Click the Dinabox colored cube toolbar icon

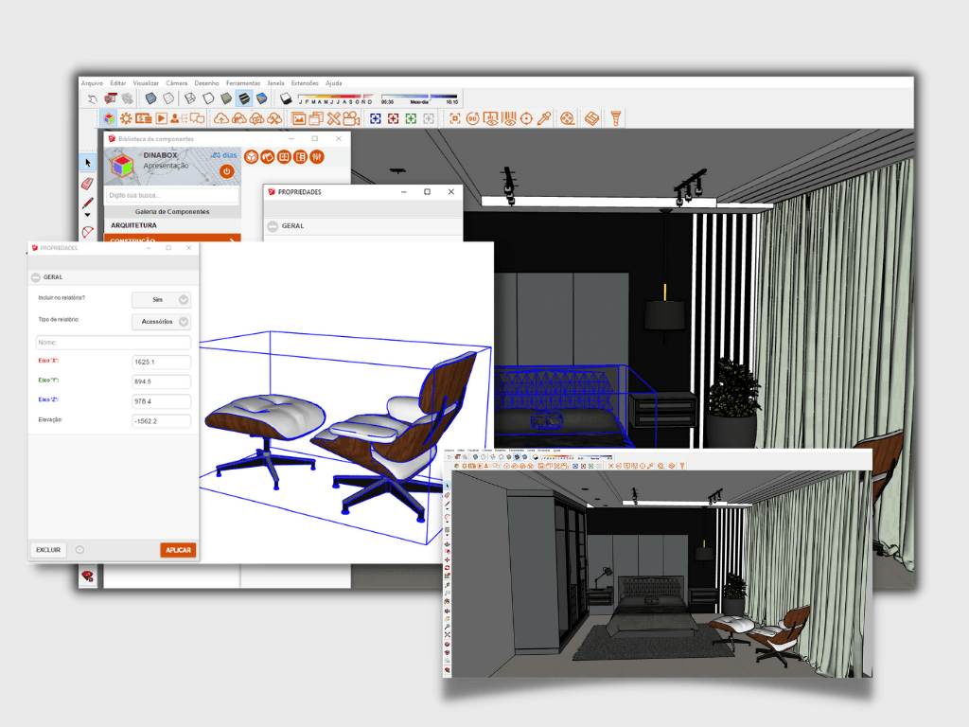pos(109,118)
